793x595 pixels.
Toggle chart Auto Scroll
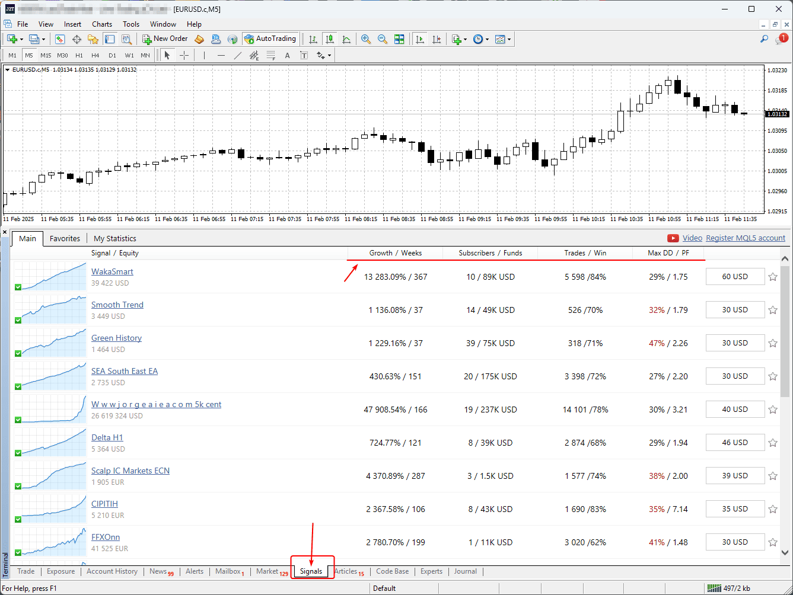coord(420,39)
